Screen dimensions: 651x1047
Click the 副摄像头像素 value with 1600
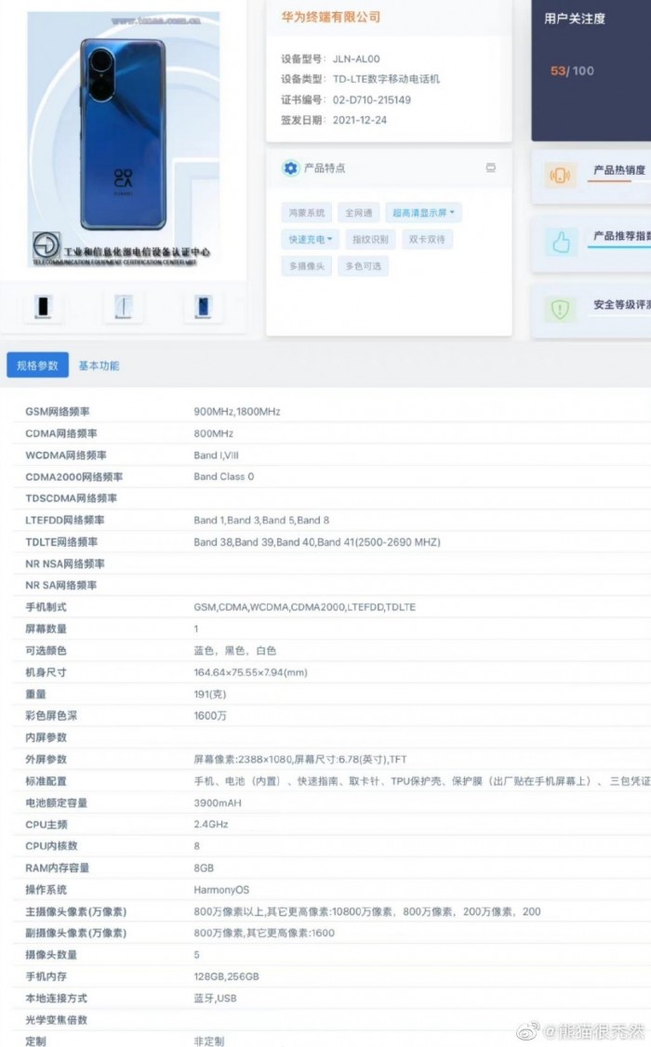[264, 933]
